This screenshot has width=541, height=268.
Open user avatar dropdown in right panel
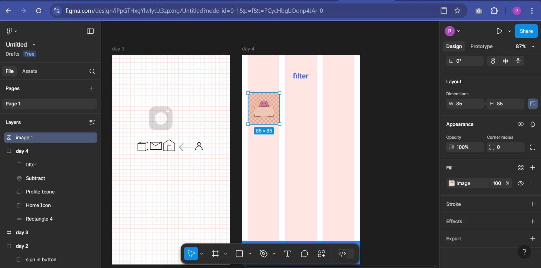(x=459, y=31)
